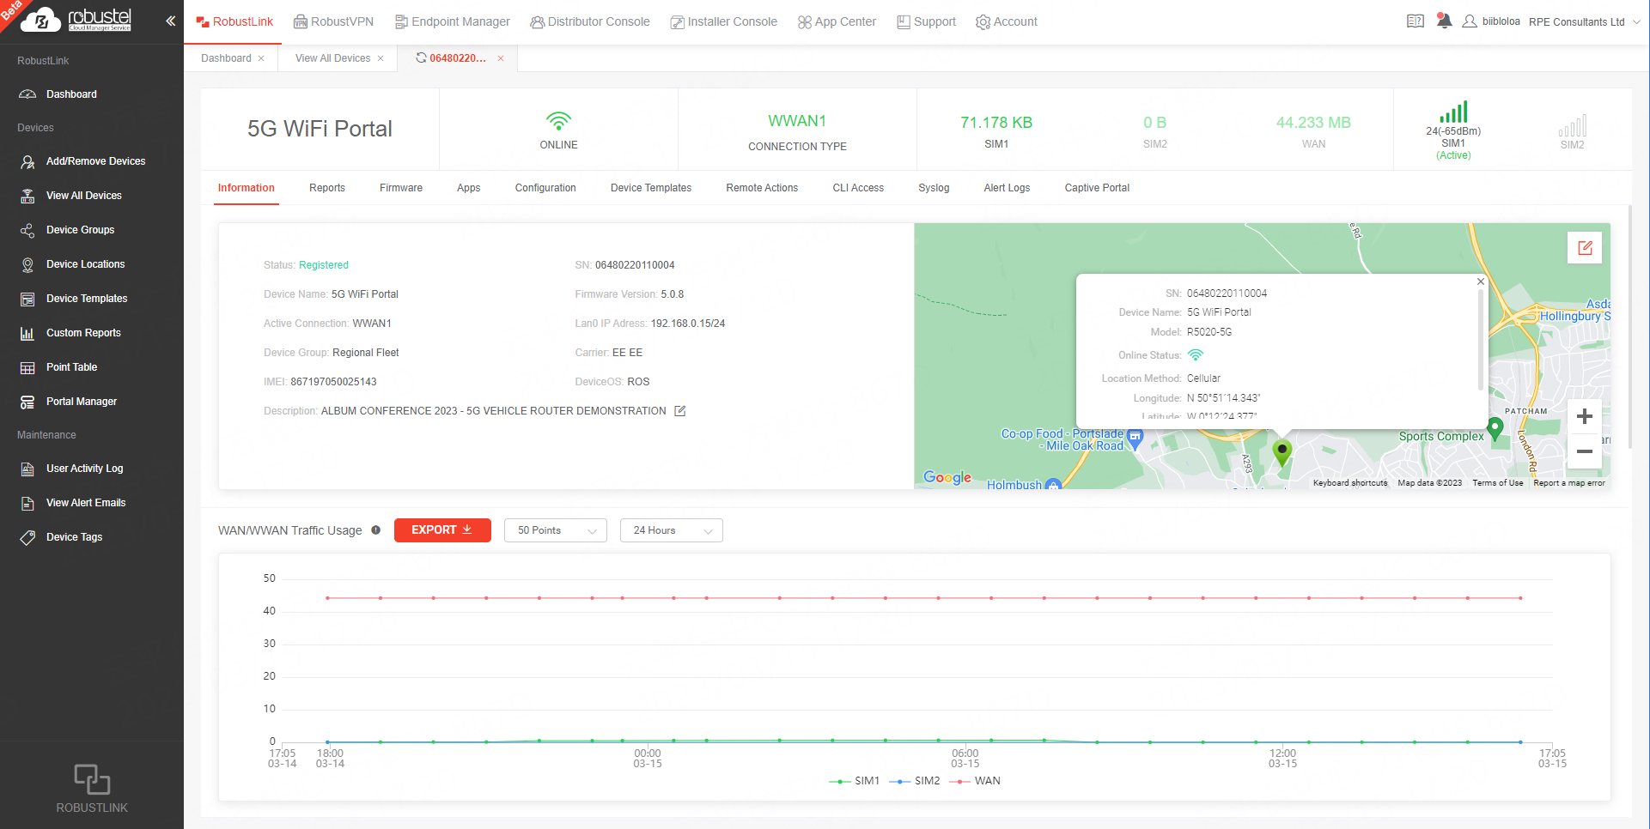The height and width of the screenshot is (829, 1650).
Task: Click the green device marker on map
Action: point(1282,453)
